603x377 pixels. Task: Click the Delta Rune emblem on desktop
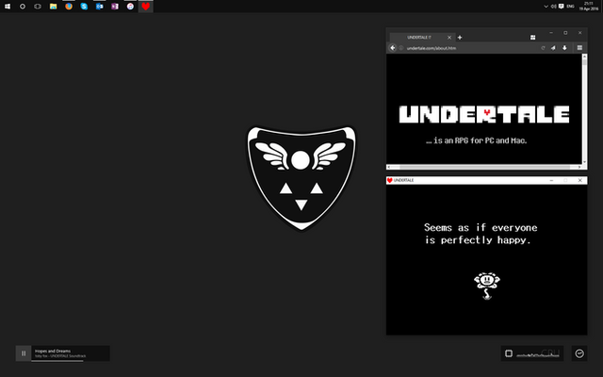(301, 178)
